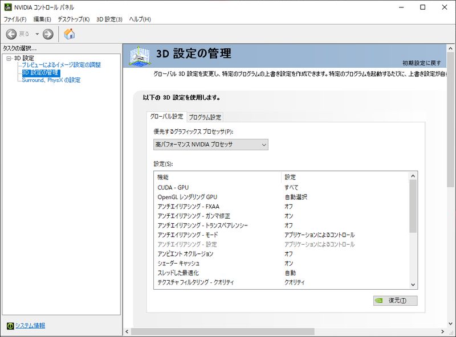
Task: Open the システム情報 link
Action: tap(30, 326)
